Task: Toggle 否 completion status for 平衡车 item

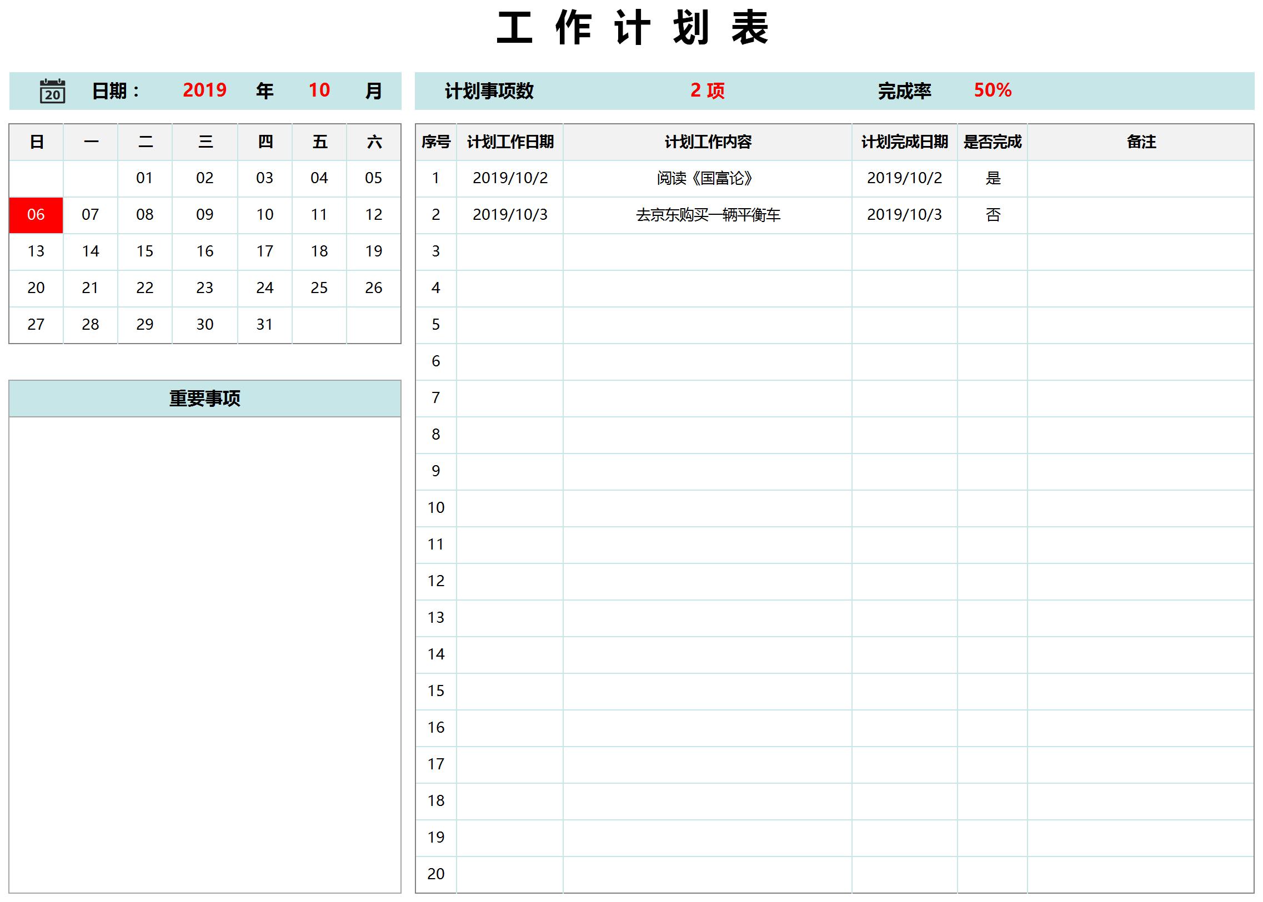Action: coord(993,215)
